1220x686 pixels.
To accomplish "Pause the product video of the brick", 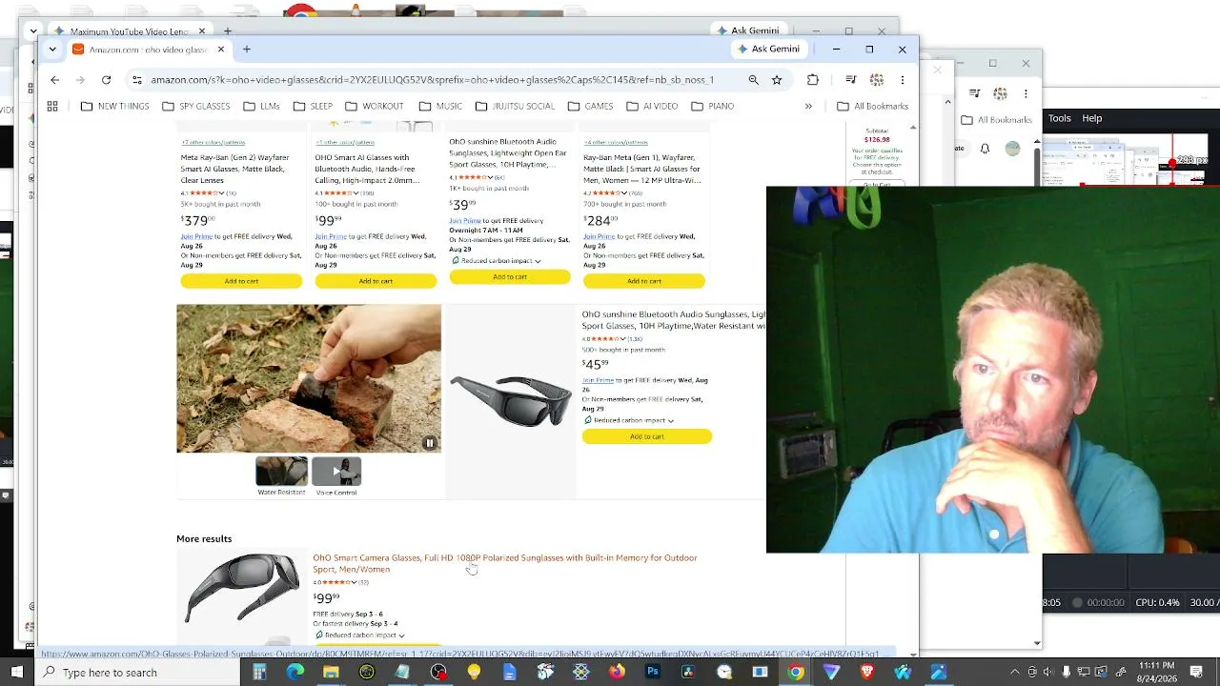I will click(x=430, y=443).
